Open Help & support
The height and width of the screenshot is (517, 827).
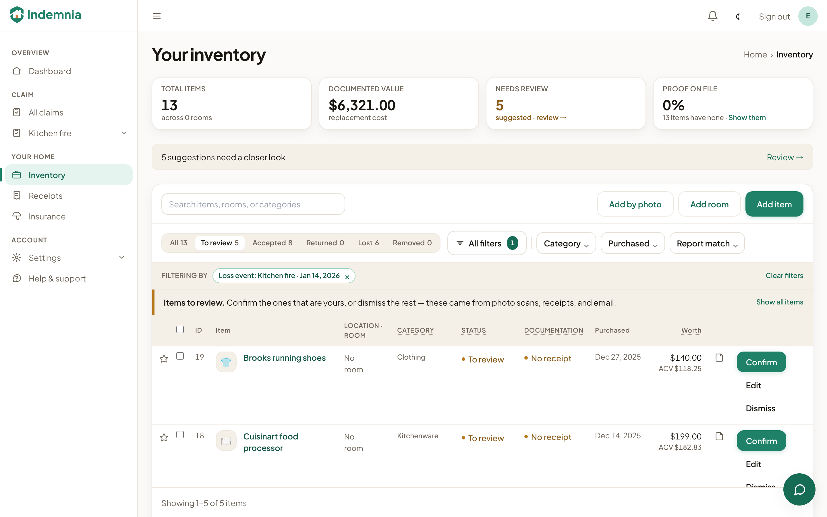pos(68,278)
